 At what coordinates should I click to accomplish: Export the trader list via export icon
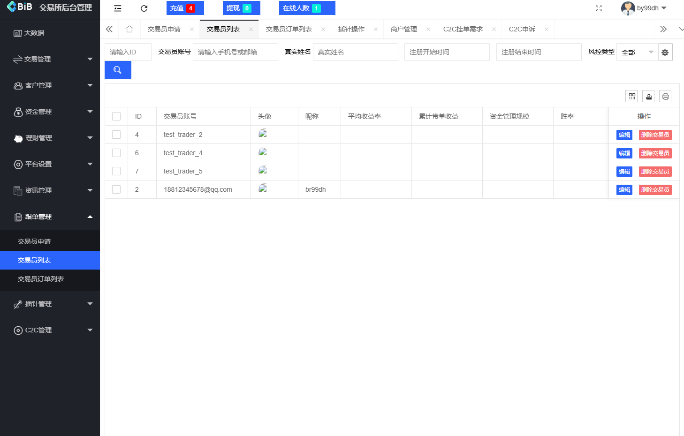648,96
